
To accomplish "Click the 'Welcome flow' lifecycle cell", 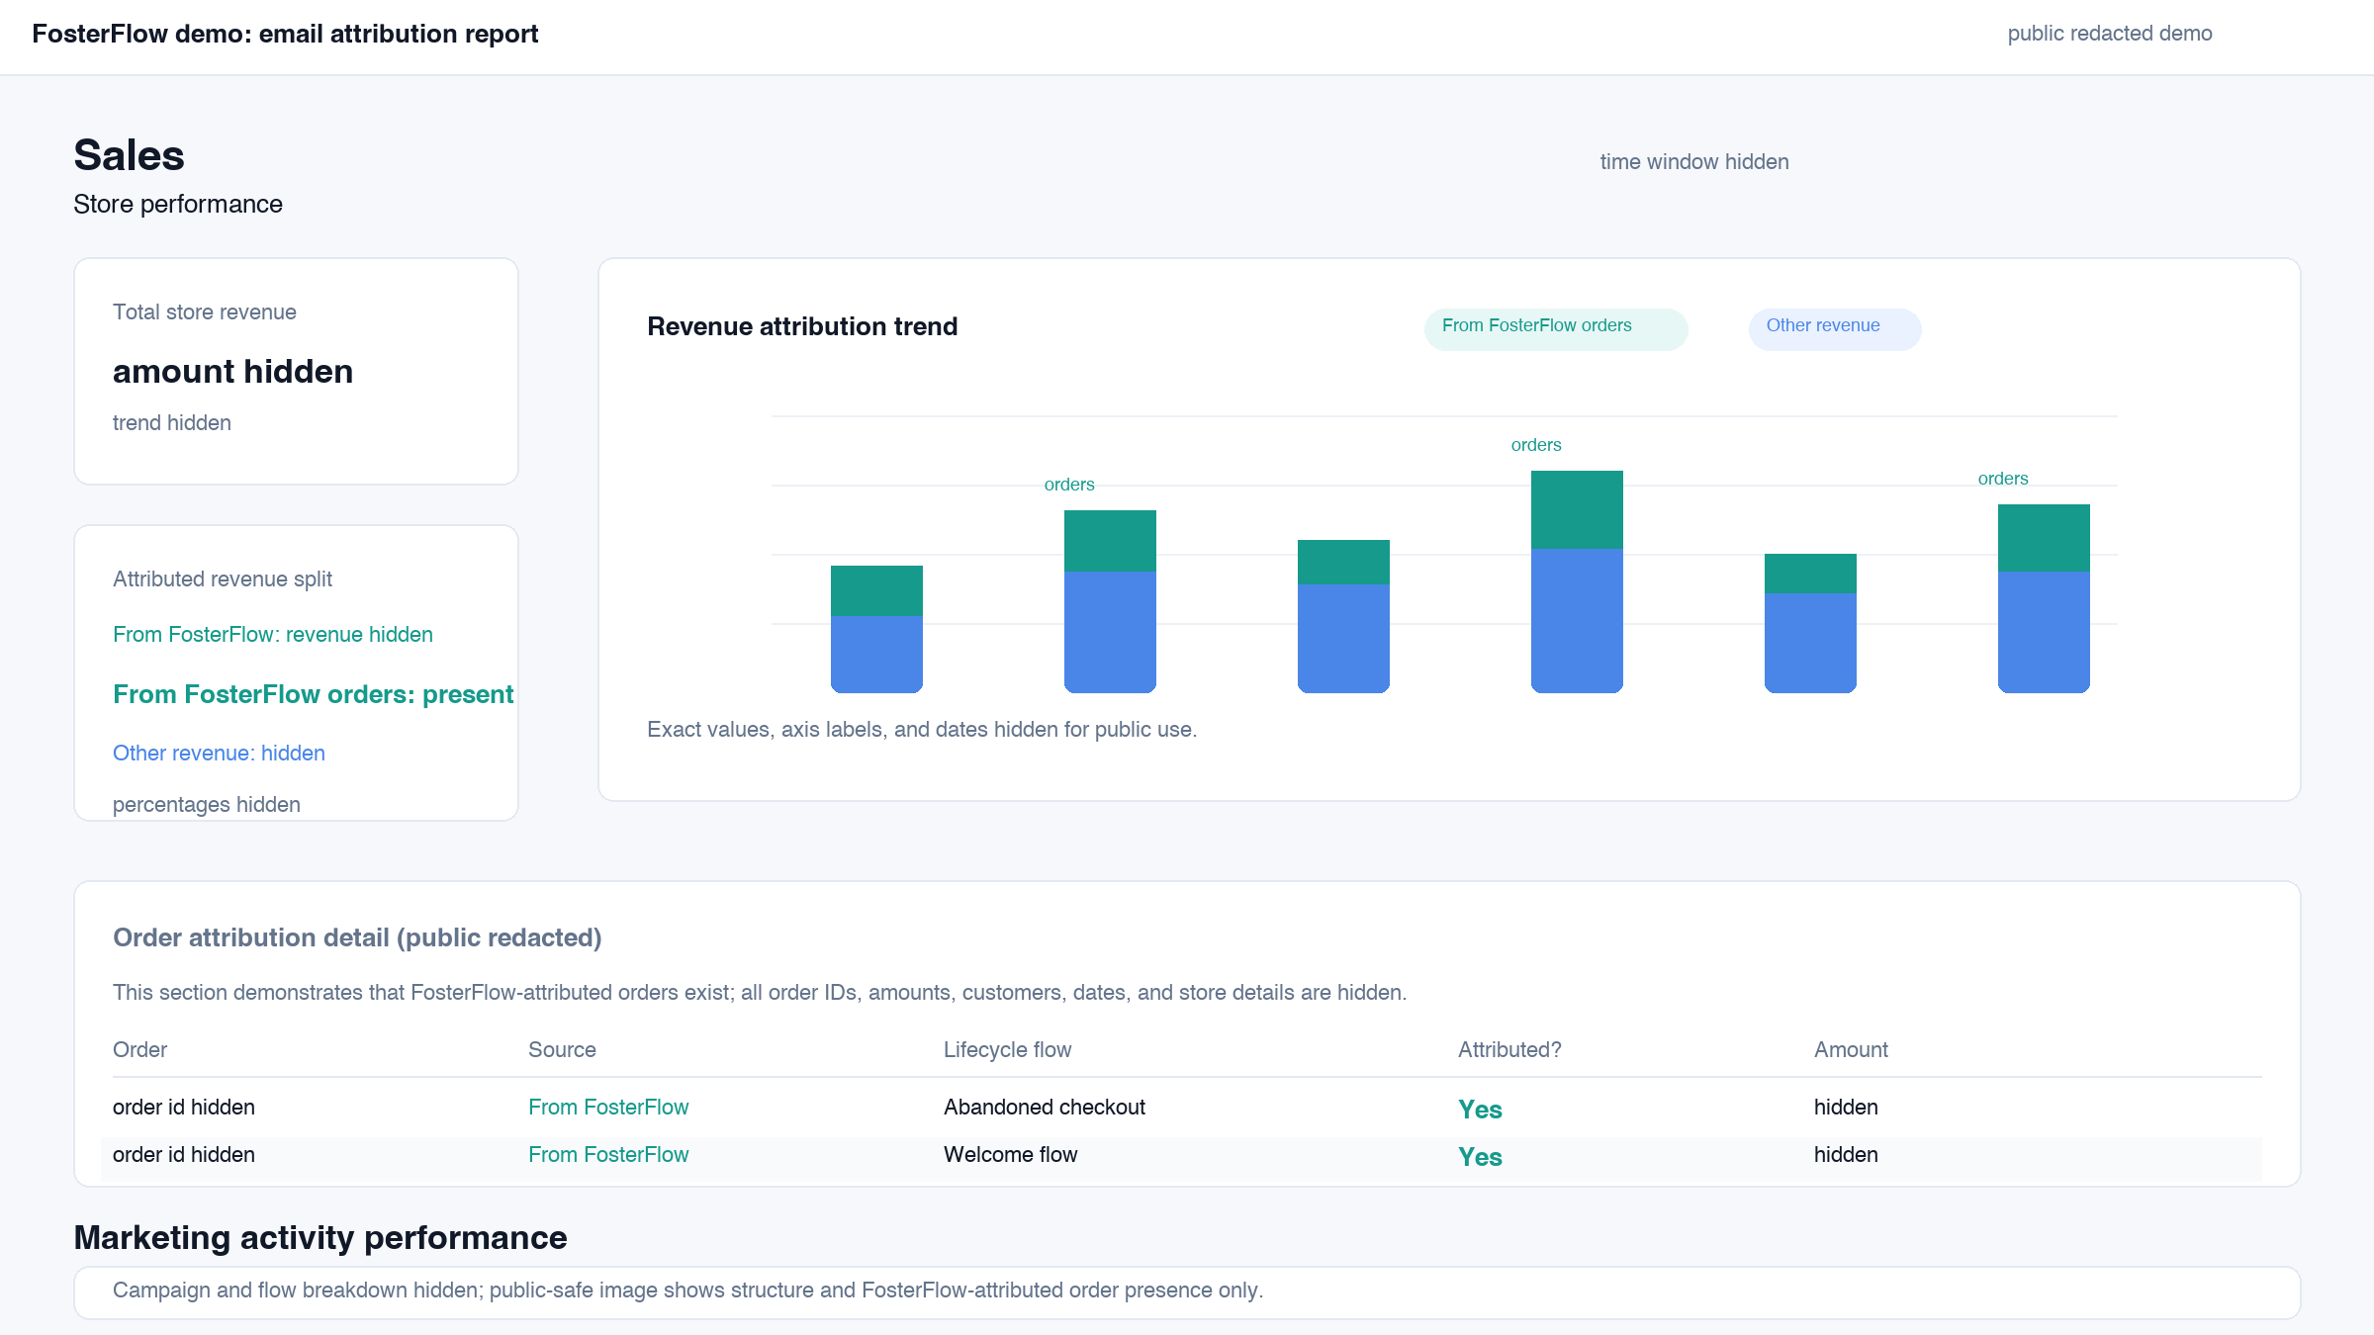I will tap(1010, 1155).
